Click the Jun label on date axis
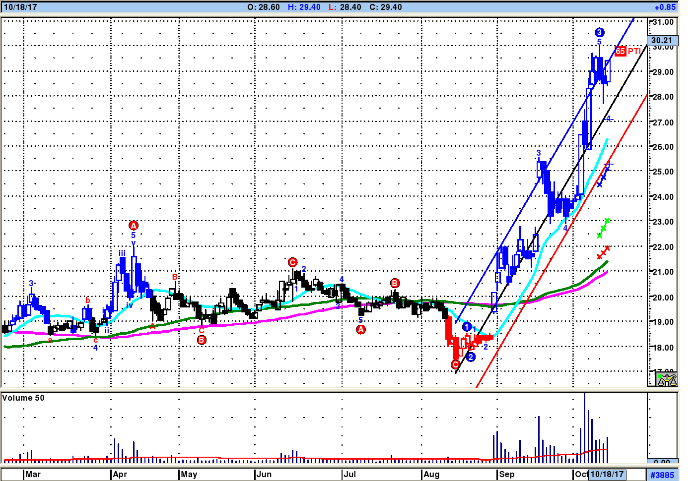This screenshot has width=695, height=481. click(x=264, y=474)
